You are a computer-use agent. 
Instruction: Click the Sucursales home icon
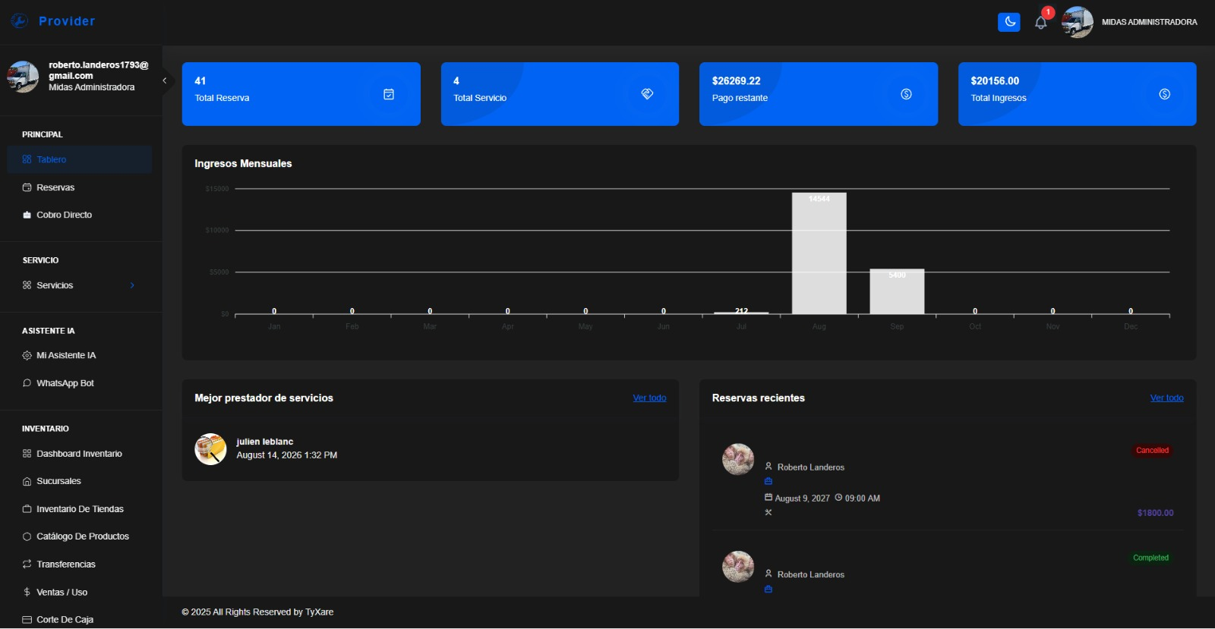point(27,481)
